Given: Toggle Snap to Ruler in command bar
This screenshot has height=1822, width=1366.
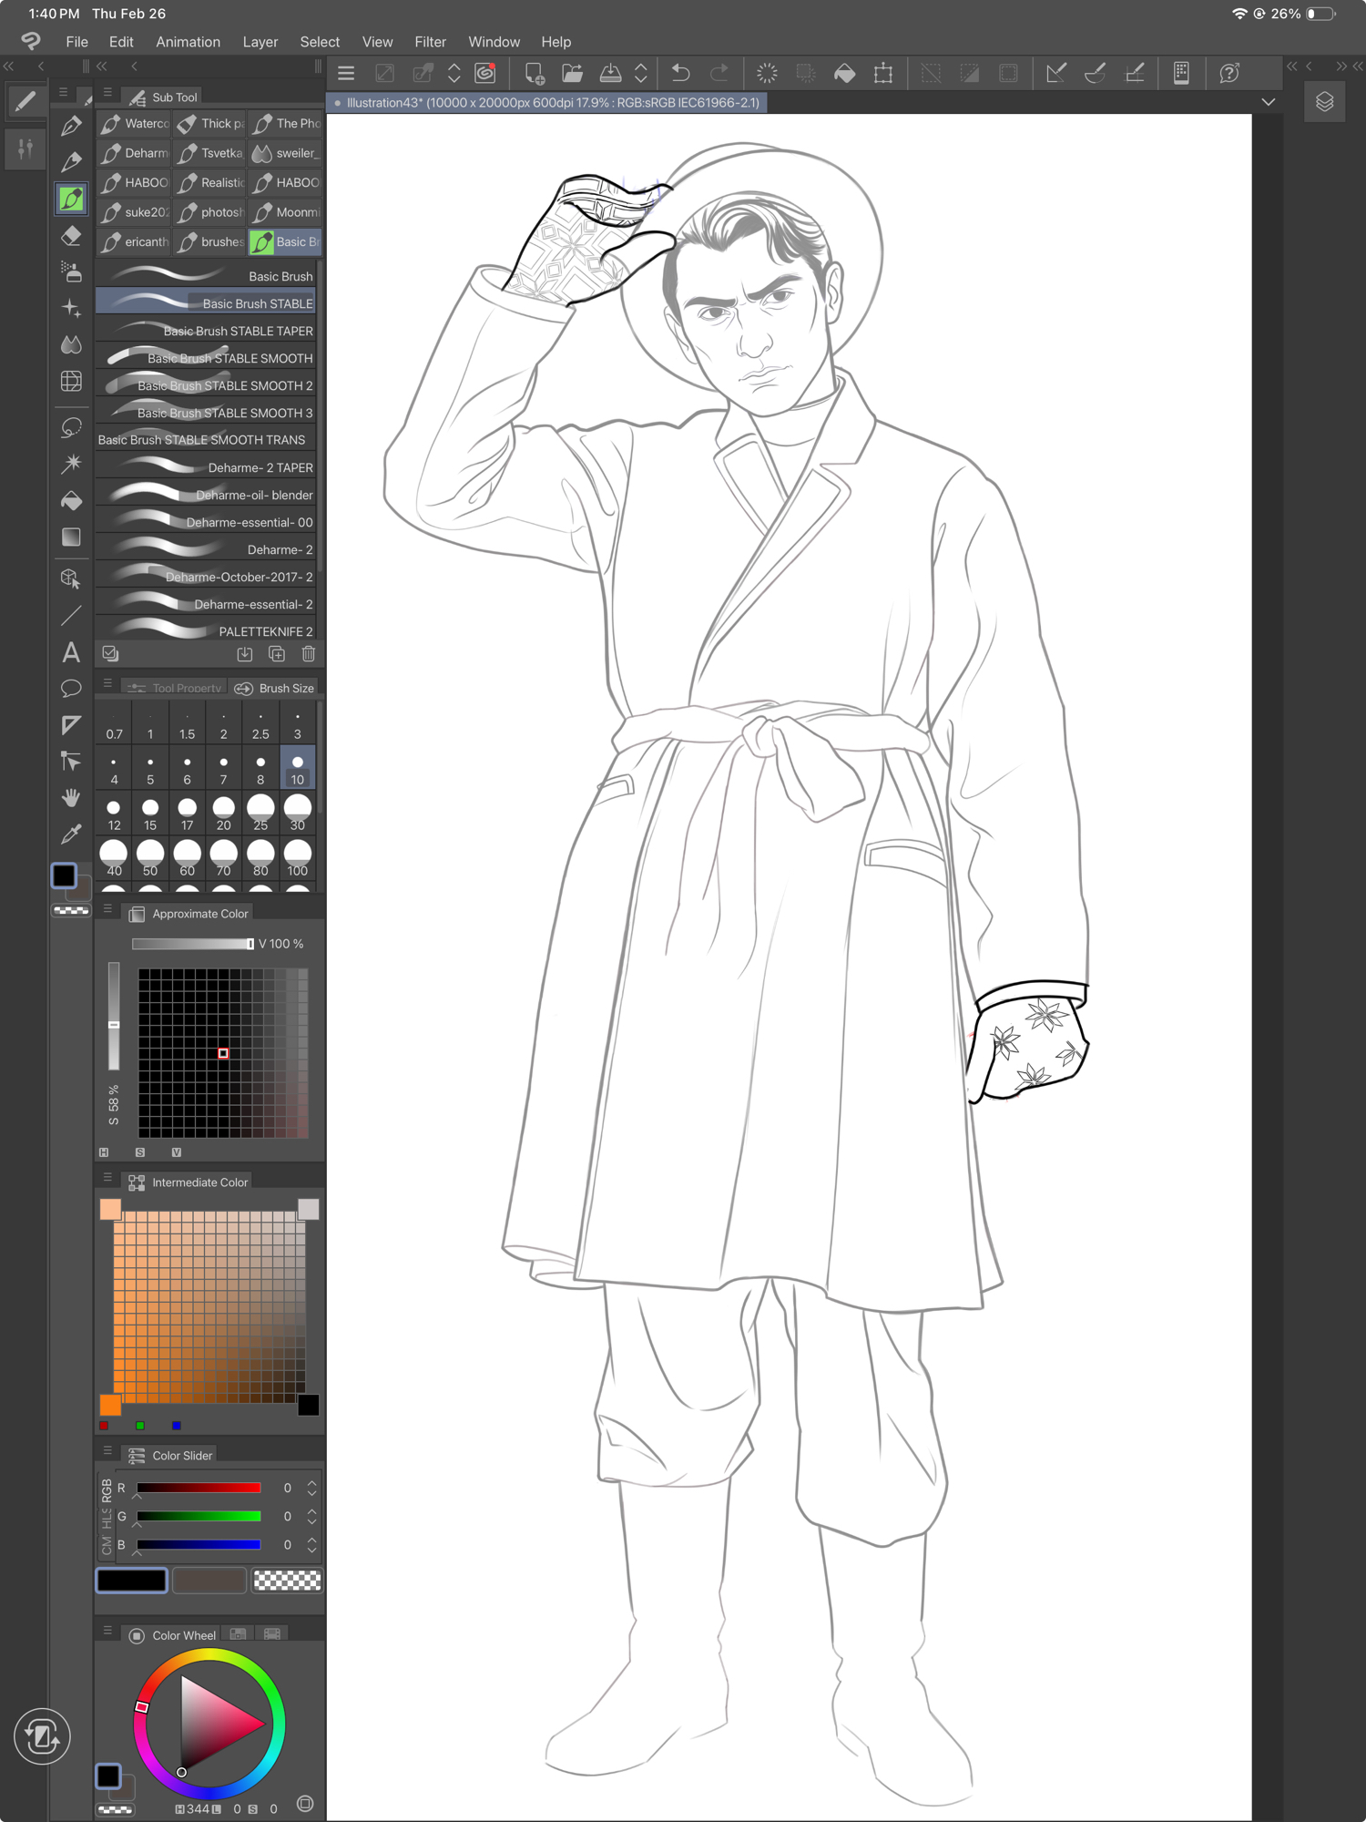Looking at the screenshot, I should (1056, 74).
